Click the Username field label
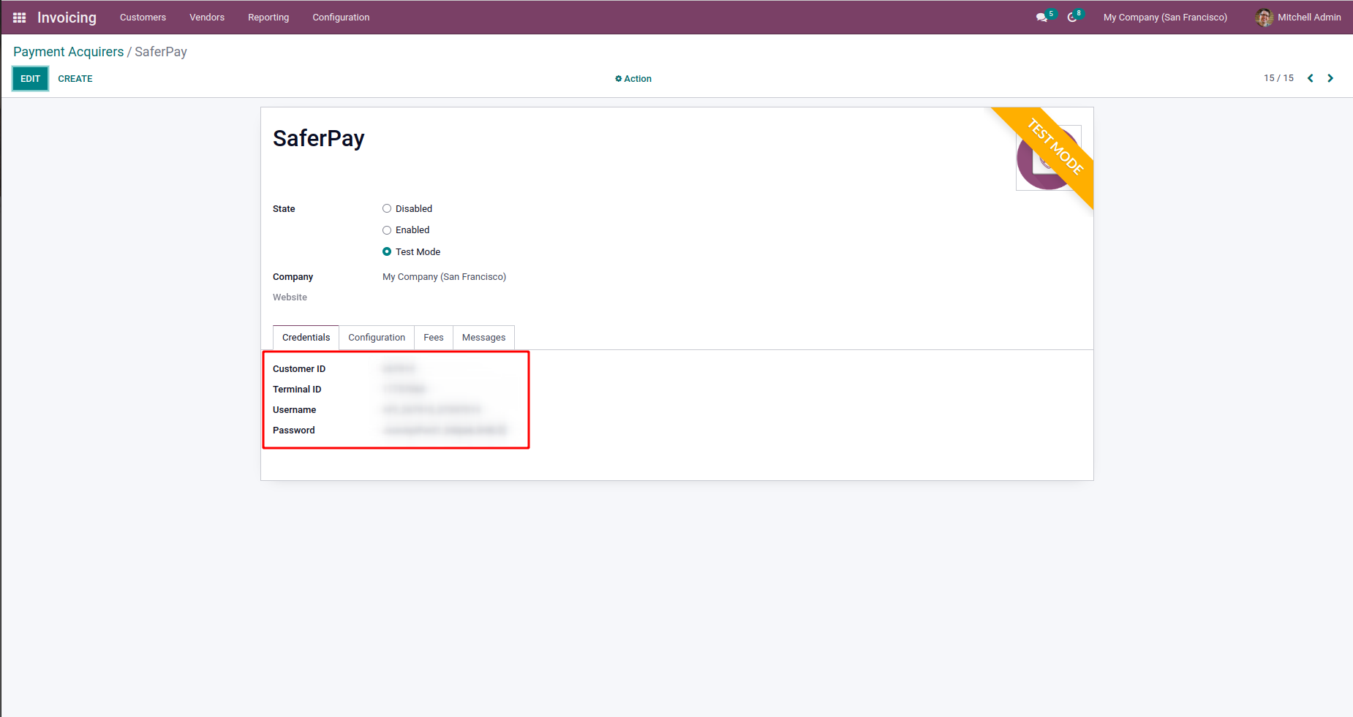This screenshot has height=717, width=1353. point(295,410)
